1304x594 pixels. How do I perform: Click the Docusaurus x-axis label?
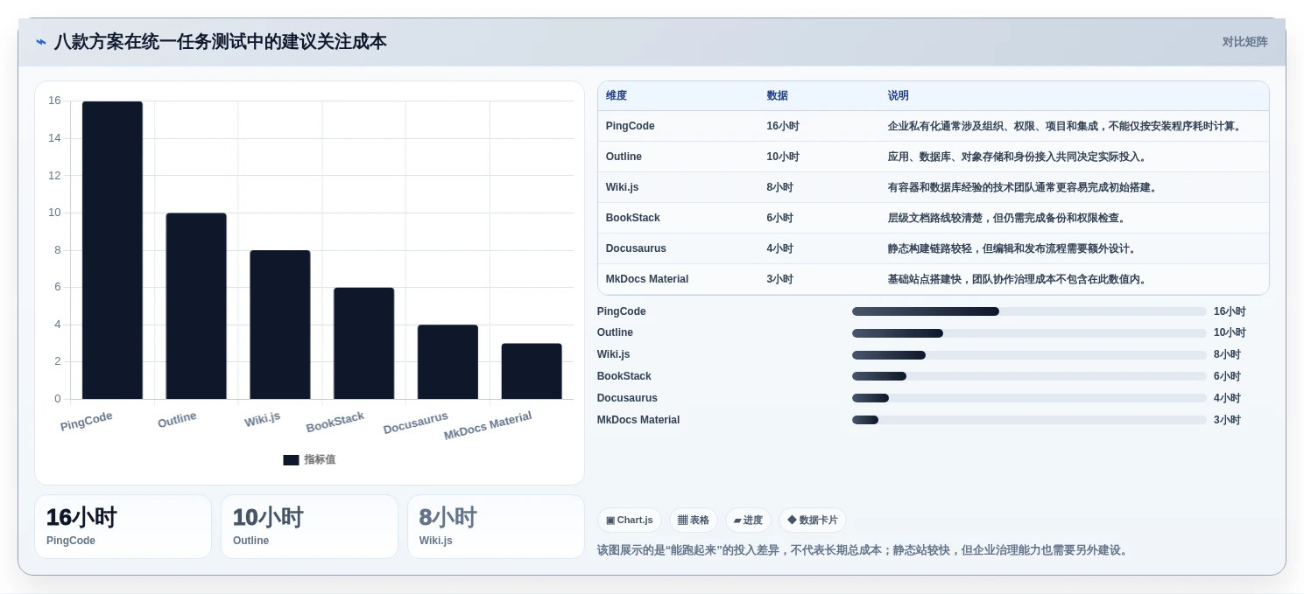[416, 423]
